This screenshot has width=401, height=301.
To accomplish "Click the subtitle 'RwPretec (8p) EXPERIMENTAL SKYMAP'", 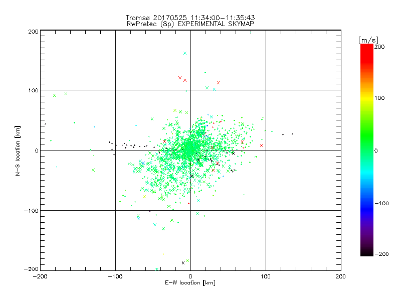I will tap(190, 24).
